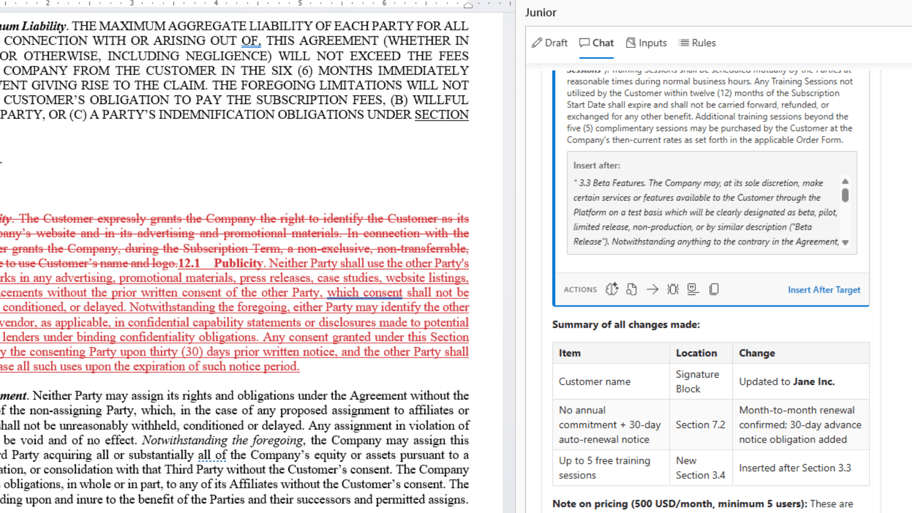Image resolution: width=912 pixels, height=513 pixels.
Task: Open the Rules tab
Action: (x=697, y=43)
